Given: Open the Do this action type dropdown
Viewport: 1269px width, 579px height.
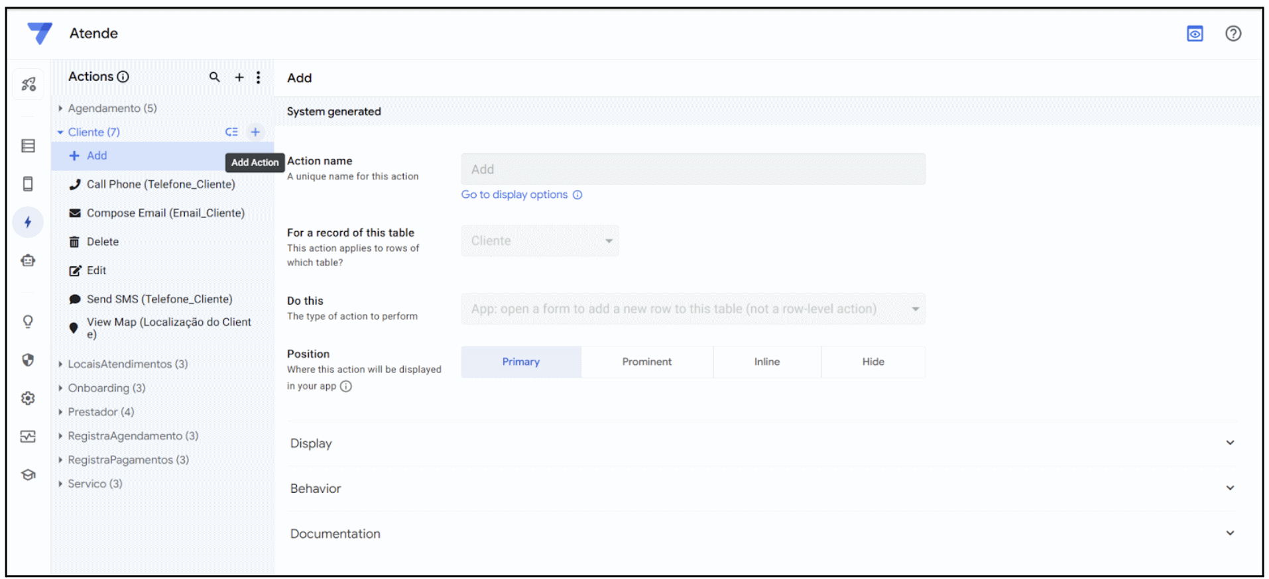Looking at the screenshot, I should click(x=693, y=309).
